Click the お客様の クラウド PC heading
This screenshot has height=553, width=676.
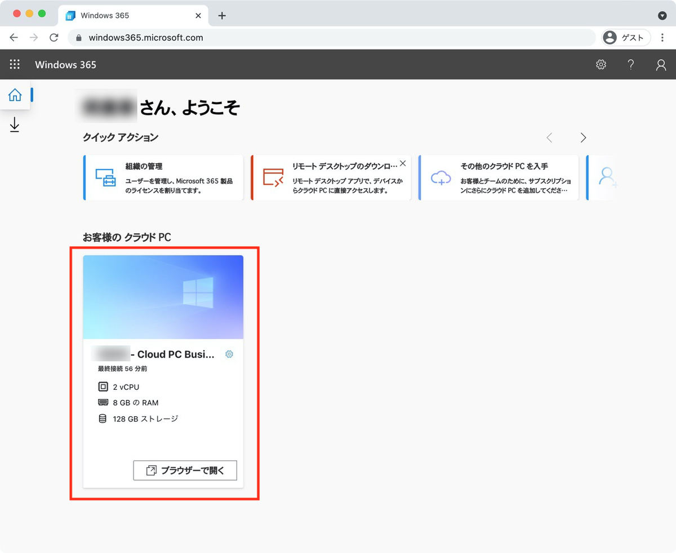(127, 238)
